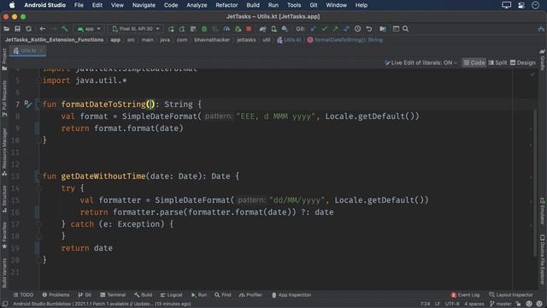This screenshot has height=308, width=547.
Task: Click the Search Everywhere magnifier icon
Action: click(x=405, y=29)
